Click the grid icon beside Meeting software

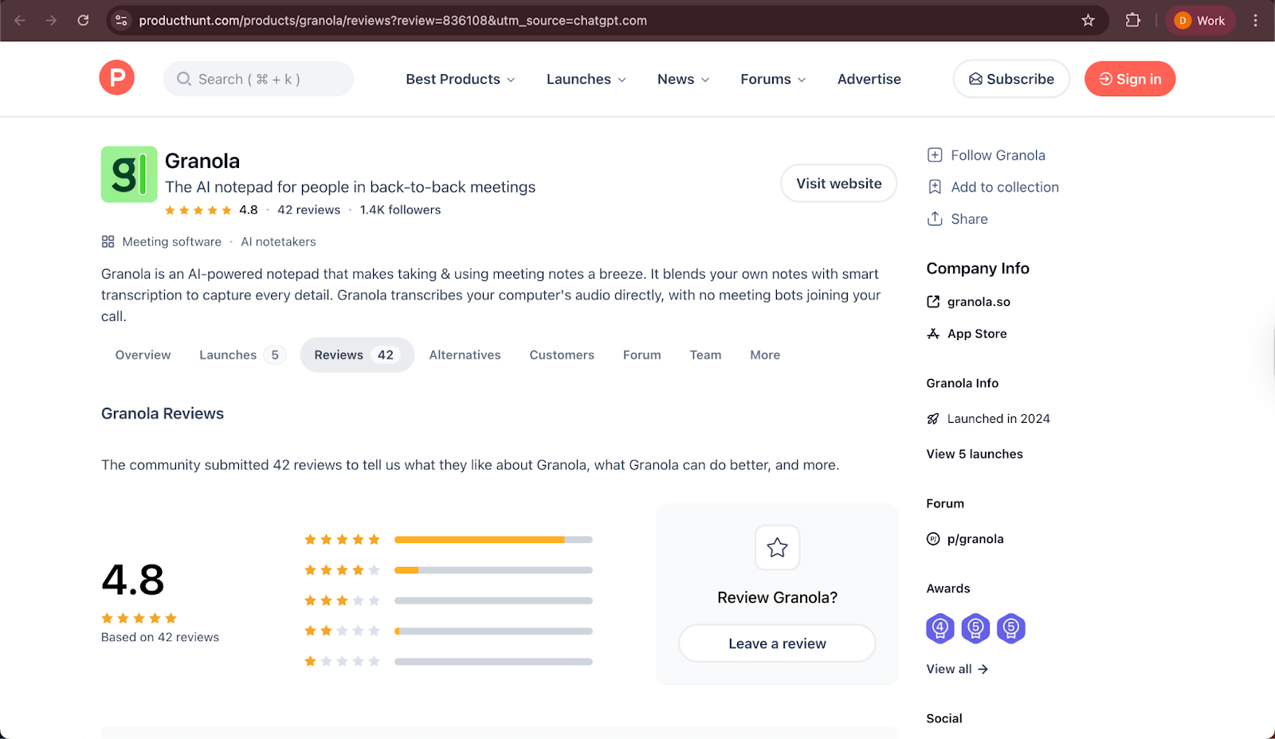click(108, 241)
